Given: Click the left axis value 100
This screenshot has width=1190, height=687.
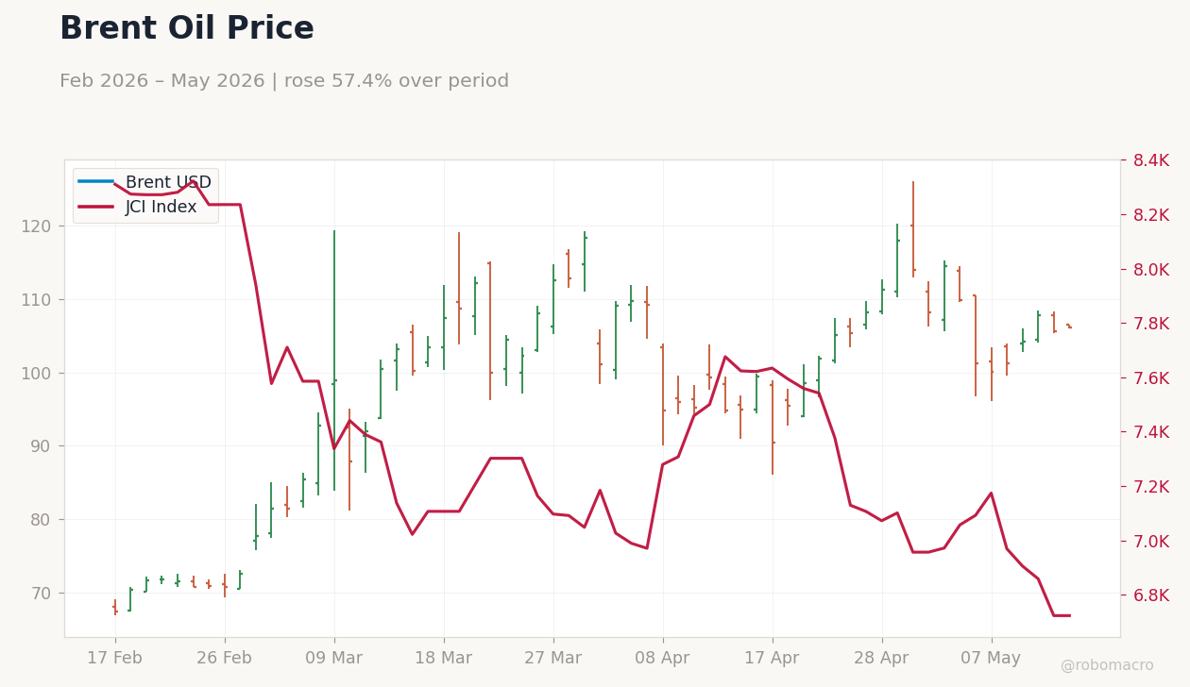Looking at the screenshot, I should (35, 374).
